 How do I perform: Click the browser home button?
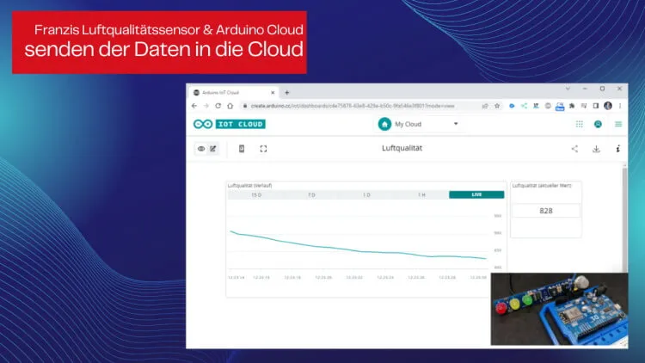coord(230,106)
